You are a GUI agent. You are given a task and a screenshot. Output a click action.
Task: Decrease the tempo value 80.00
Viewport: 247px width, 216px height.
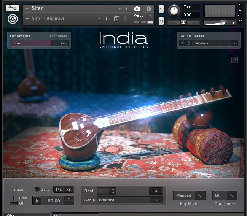tap(69, 203)
